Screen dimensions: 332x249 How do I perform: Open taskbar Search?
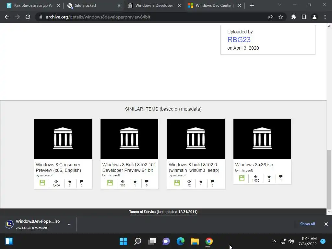pos(138,241)
